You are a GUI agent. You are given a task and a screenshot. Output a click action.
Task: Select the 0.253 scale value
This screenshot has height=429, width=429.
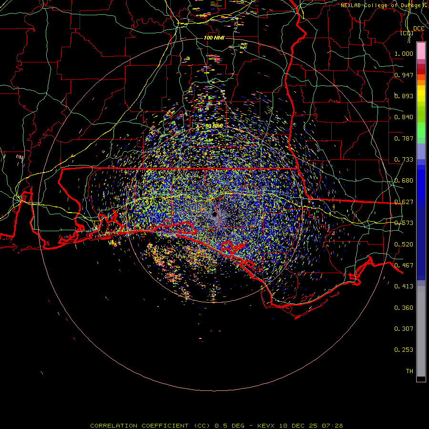(x=404, y=350)
